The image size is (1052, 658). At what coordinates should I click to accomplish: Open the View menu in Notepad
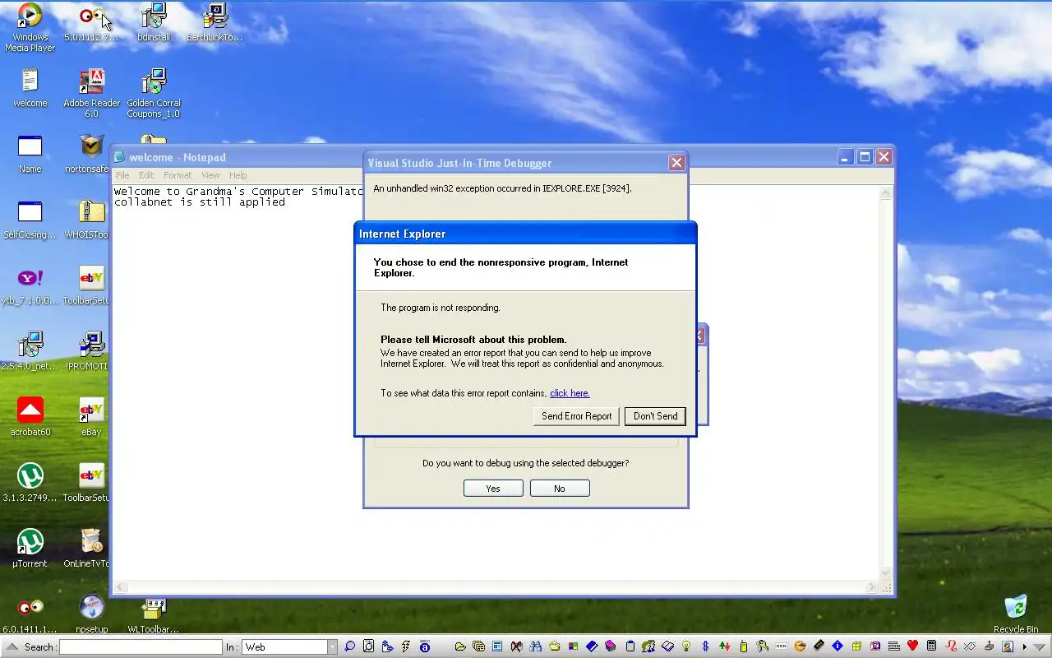[210, 175]
